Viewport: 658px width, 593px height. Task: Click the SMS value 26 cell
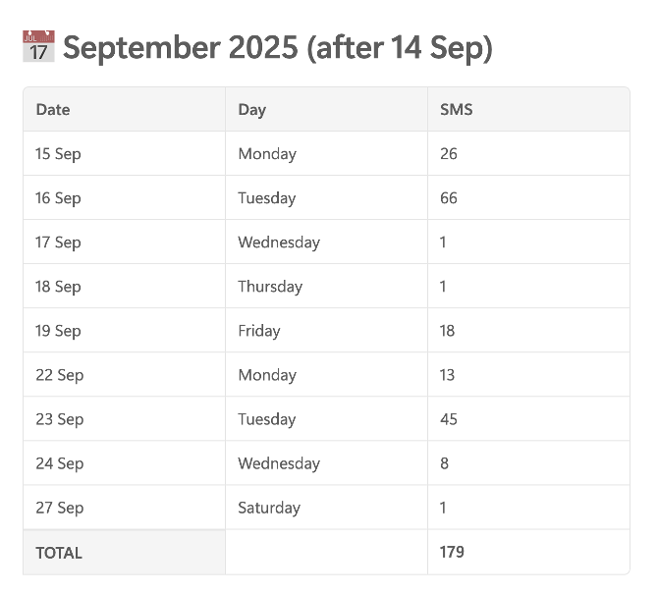point(528,153)
